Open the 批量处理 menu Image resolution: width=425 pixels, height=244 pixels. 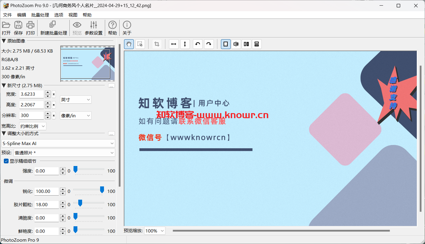(40, 15)
